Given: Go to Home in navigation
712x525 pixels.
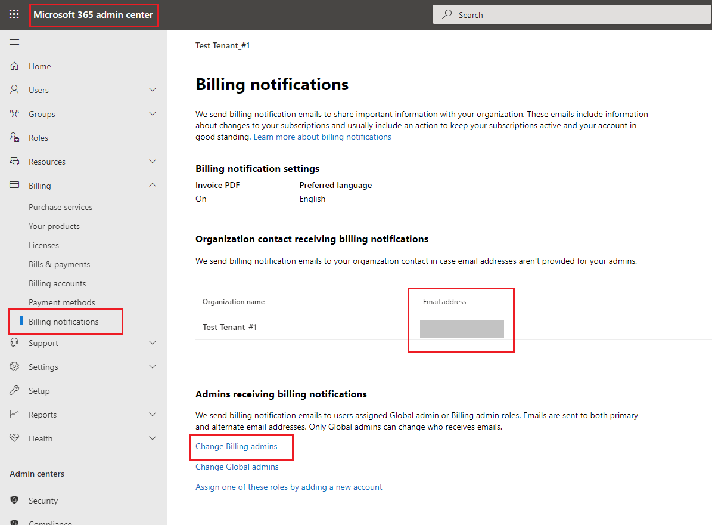Looking at the screenshot, I should tap(39, 66).
